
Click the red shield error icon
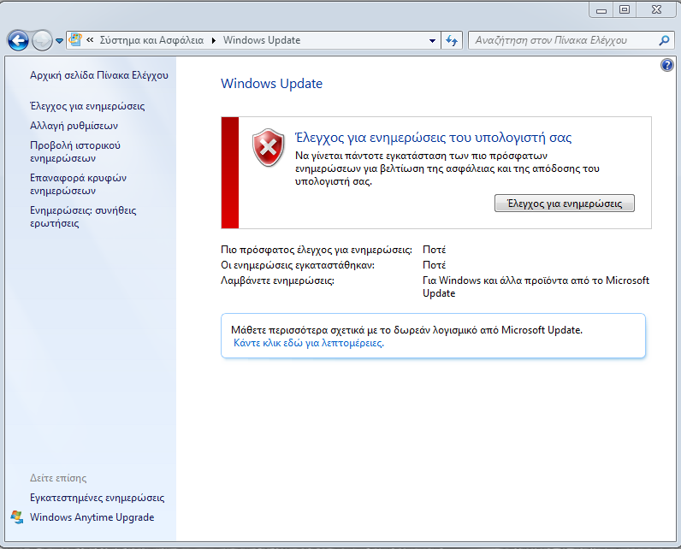(269, 148)
